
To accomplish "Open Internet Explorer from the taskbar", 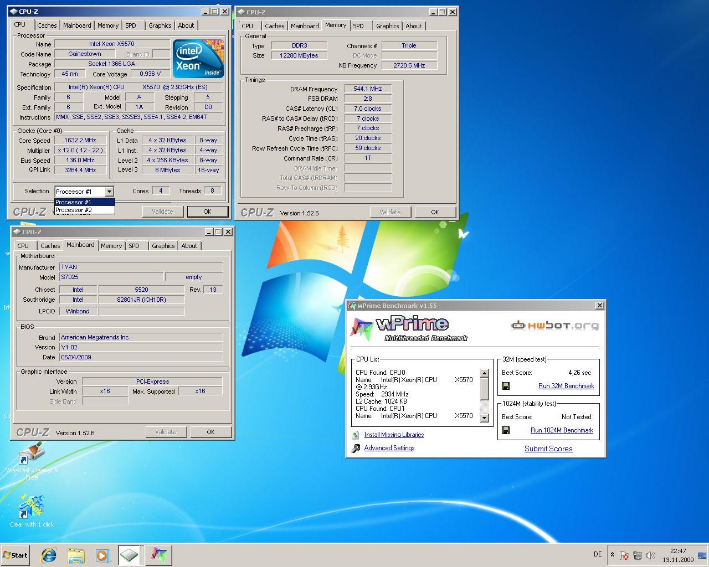I will [49, 555].
